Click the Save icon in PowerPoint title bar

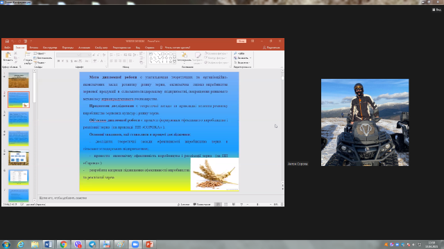click(7, 41)
